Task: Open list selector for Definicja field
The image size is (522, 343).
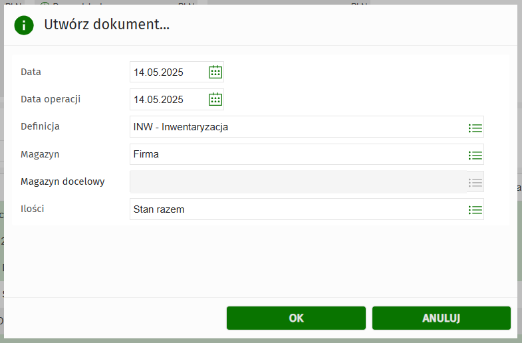Action: pyautogui.click(x=475, y=127)
